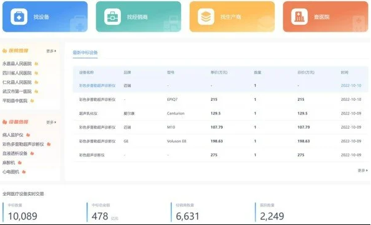The width and height of the screenshot is (371, 225).
Task: Click the hot flame icon next to 四川省人民医院
Action: tap(36, 73)
